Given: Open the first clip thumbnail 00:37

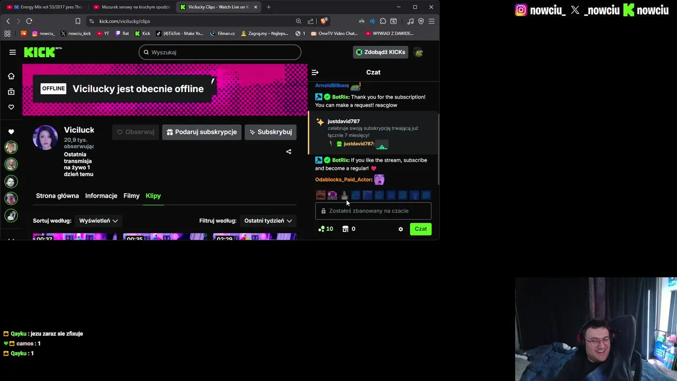Looking at the screenshot, I should coord(75,237).
